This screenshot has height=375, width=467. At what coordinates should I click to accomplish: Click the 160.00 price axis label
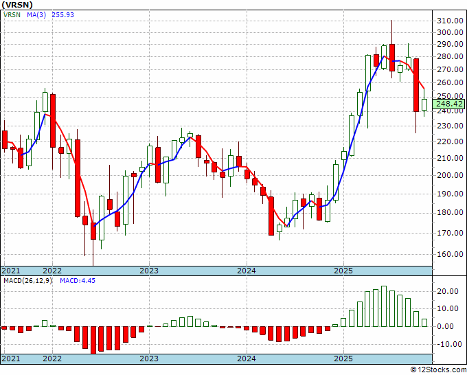click(450, 254)
